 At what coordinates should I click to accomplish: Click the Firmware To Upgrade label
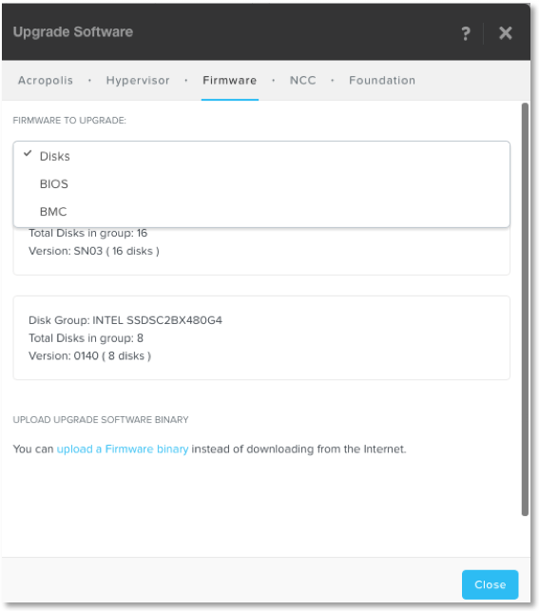pos(69,121)
